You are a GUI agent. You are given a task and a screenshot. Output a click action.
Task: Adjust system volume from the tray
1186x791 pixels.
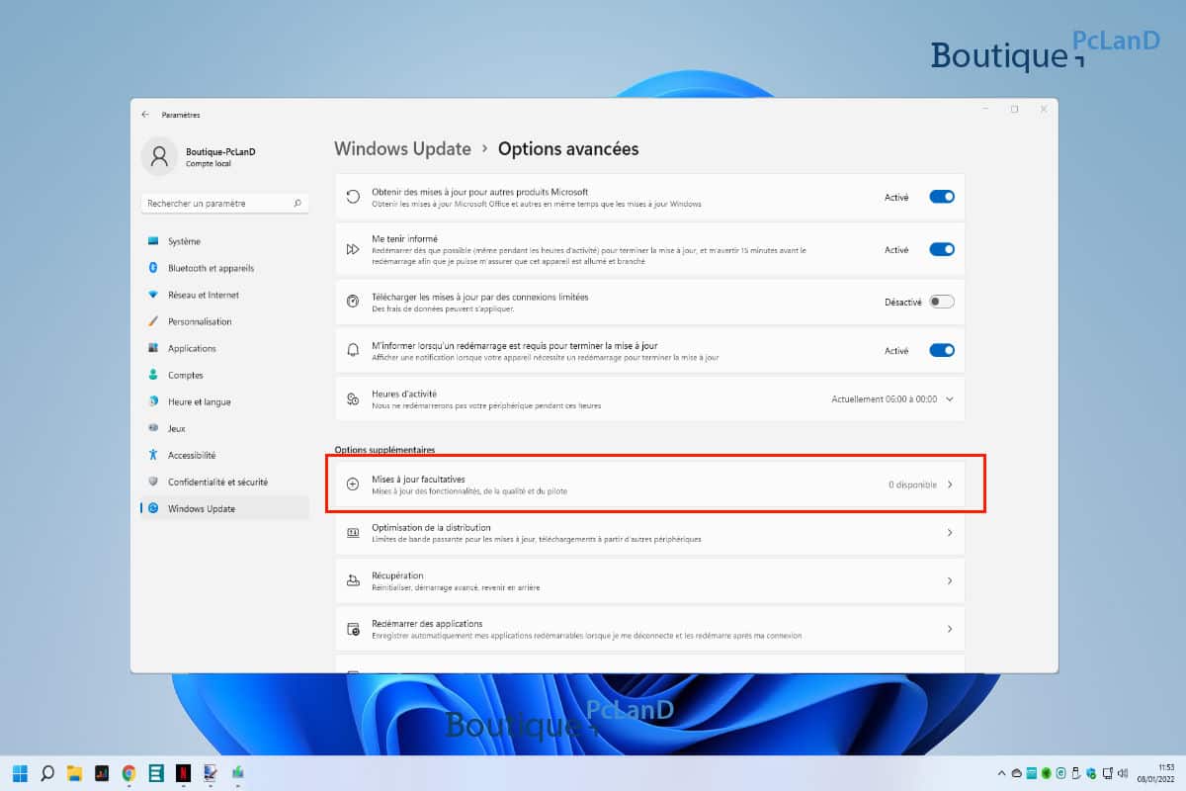click(1124, 773)
